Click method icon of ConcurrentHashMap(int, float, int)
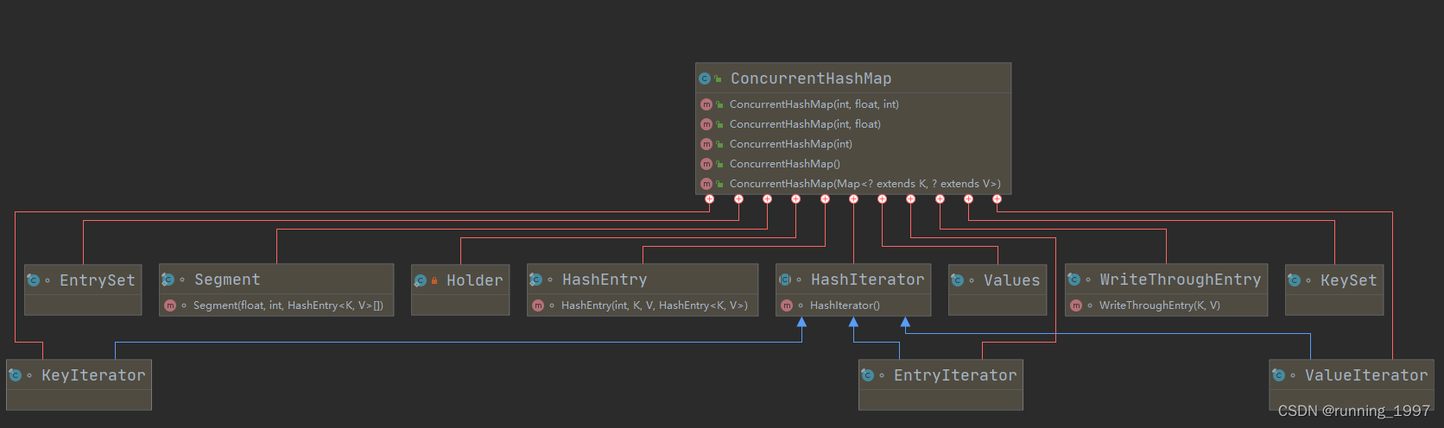1444x428 pixels. tap(706, 104)
